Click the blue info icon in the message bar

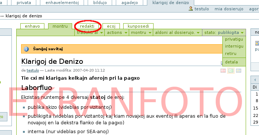(x=26, y=49)
